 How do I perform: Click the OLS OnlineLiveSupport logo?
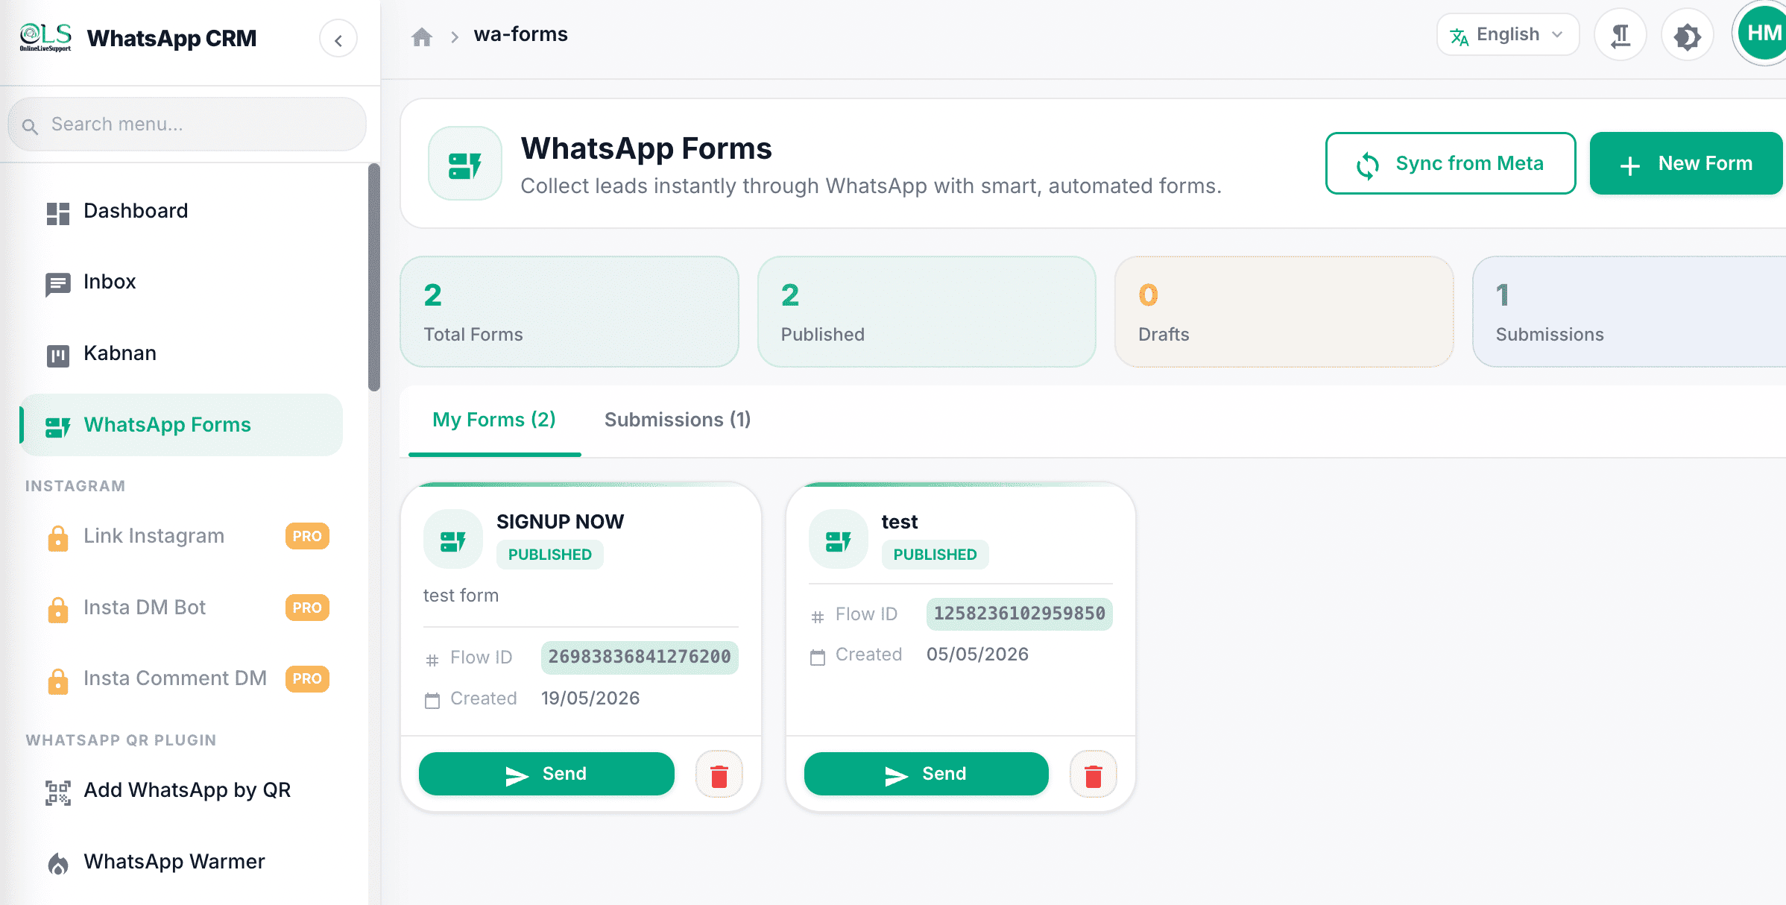pos(45,37)
